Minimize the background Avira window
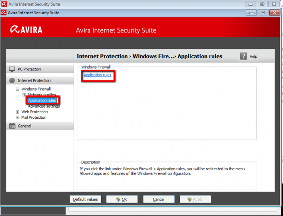 coord(250,4)
